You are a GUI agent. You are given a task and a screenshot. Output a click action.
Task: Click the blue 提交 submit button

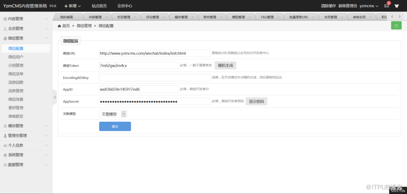pos(115,126)
